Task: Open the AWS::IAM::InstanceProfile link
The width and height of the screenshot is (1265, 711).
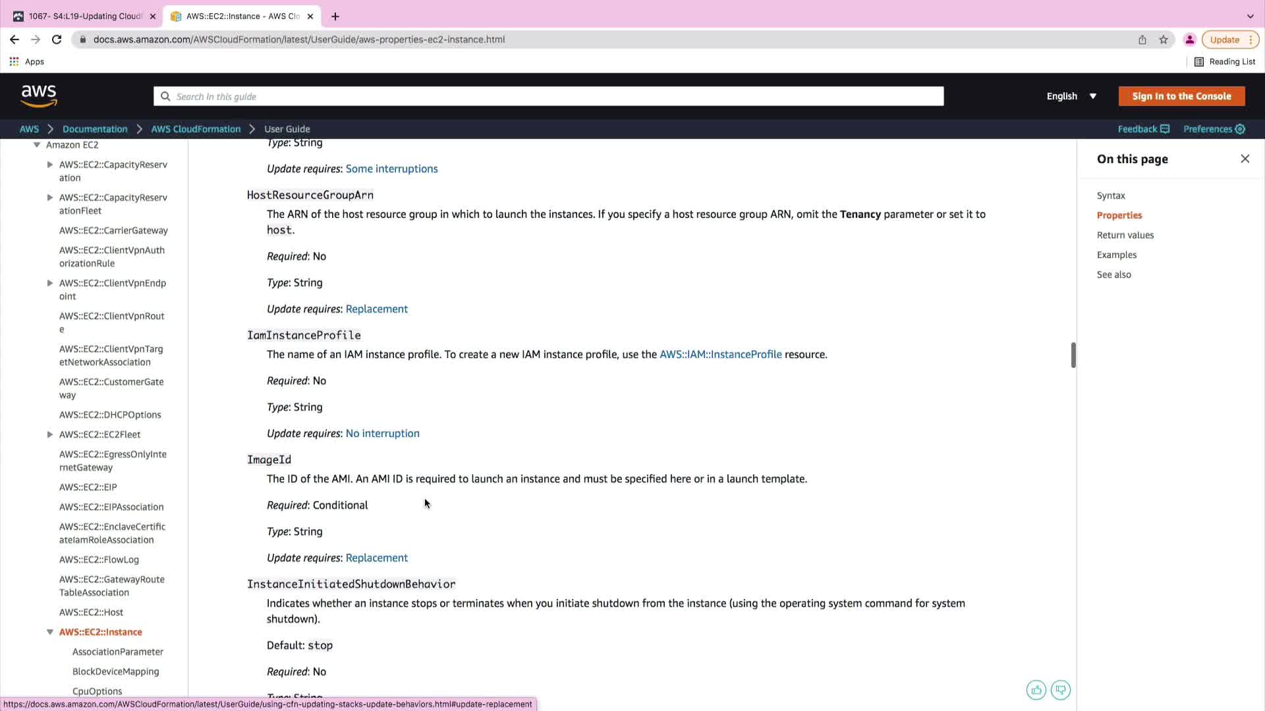Action: pos(720,354)
